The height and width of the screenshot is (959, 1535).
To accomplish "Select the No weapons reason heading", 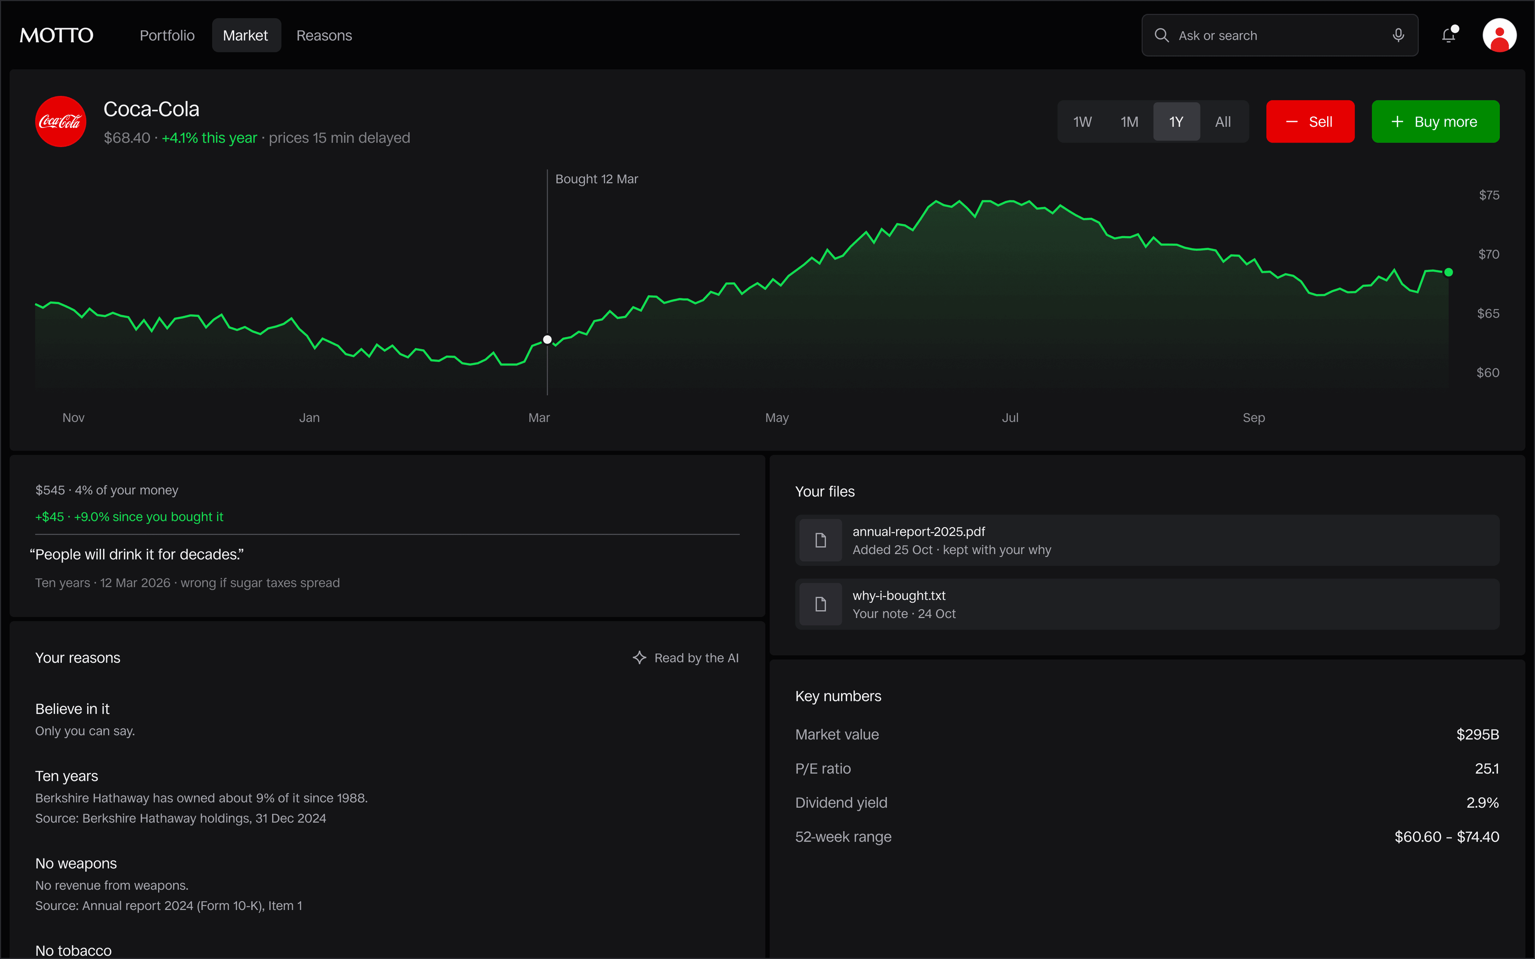I will 76,863.
